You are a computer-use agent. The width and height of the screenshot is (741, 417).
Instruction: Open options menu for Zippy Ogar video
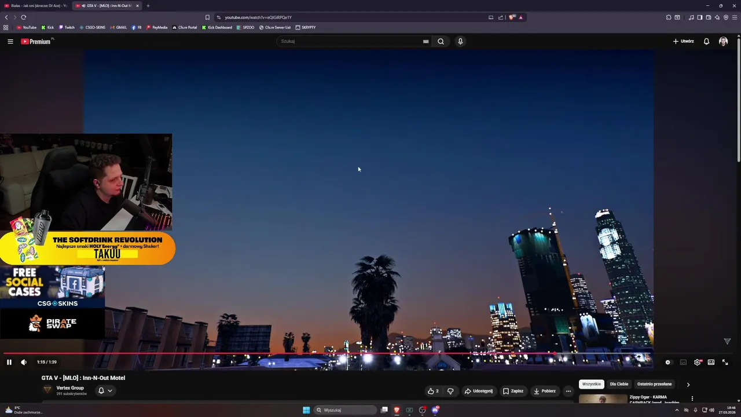click(x=692, y=398)
